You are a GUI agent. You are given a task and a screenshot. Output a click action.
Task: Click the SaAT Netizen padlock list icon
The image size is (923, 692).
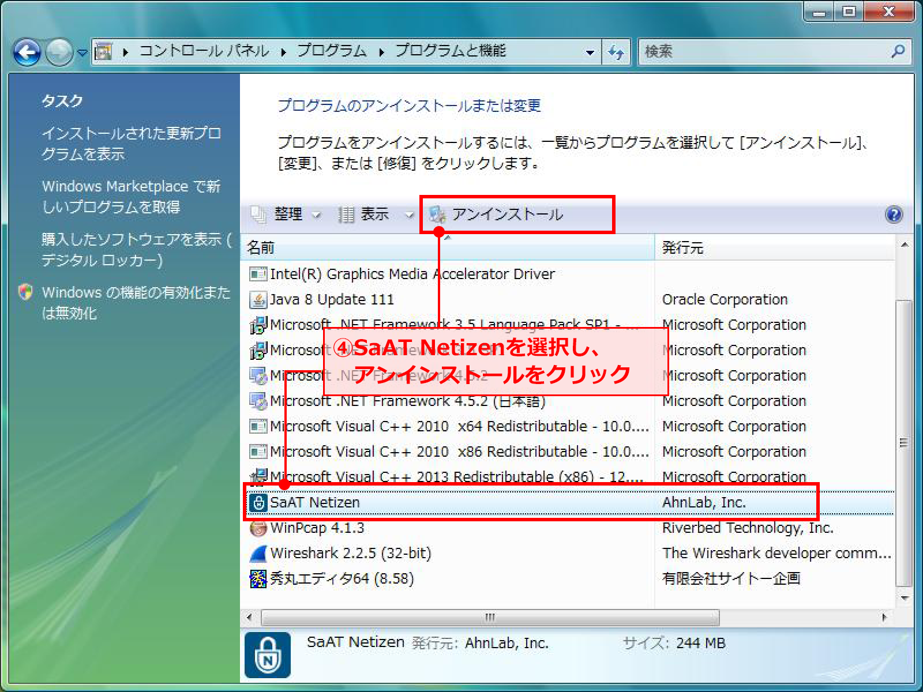pyautogui.click(x=259, y=502)
